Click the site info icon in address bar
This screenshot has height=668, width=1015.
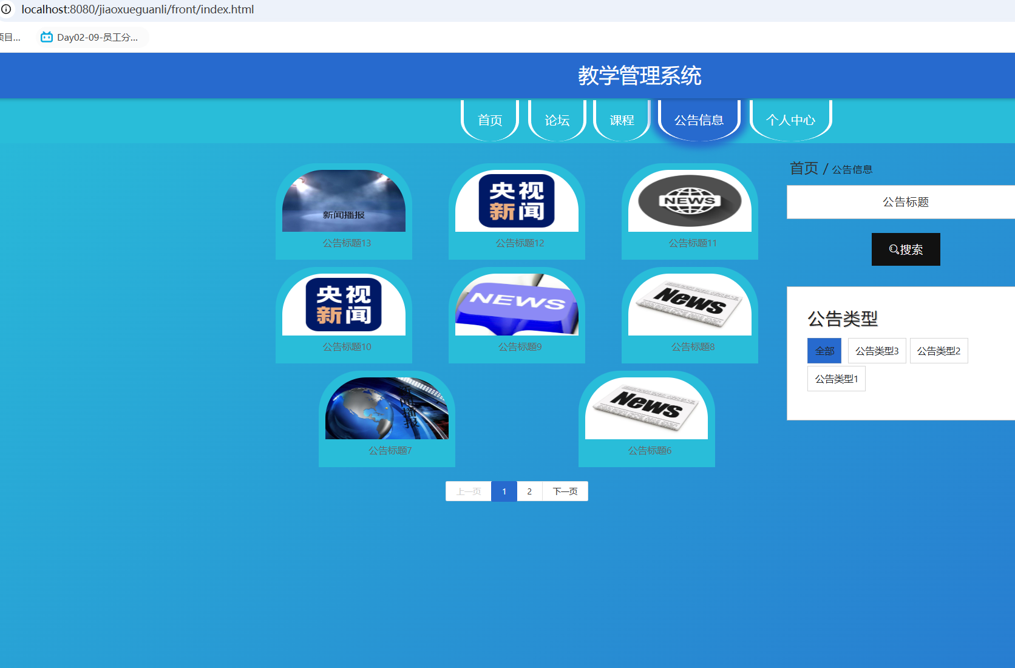tap(6, 9)
